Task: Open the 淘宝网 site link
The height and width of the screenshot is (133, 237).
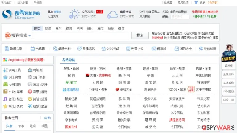Action: point(150,82)
